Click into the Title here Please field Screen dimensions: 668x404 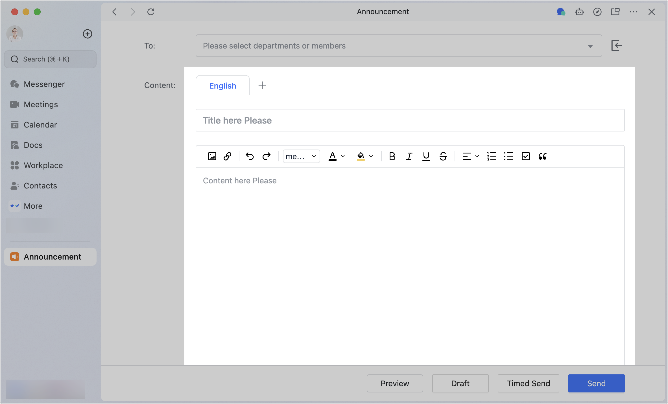(x=410, y=120)
